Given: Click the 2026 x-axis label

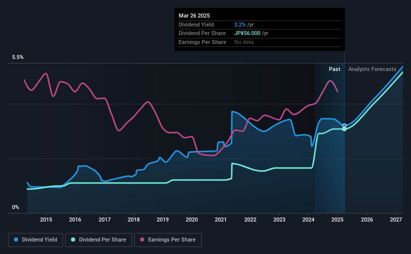Looking at the screenshot, I should [367, 219].
